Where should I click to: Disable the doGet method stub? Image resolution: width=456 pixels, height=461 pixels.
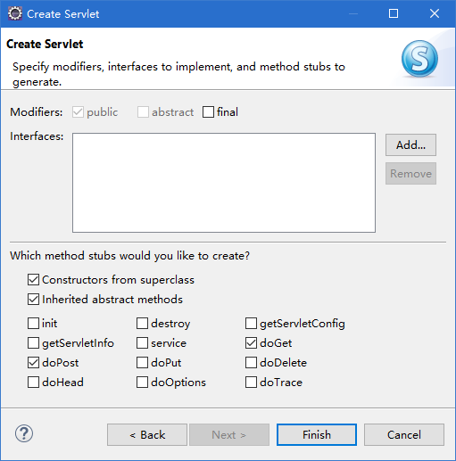(x=251, y=343)
